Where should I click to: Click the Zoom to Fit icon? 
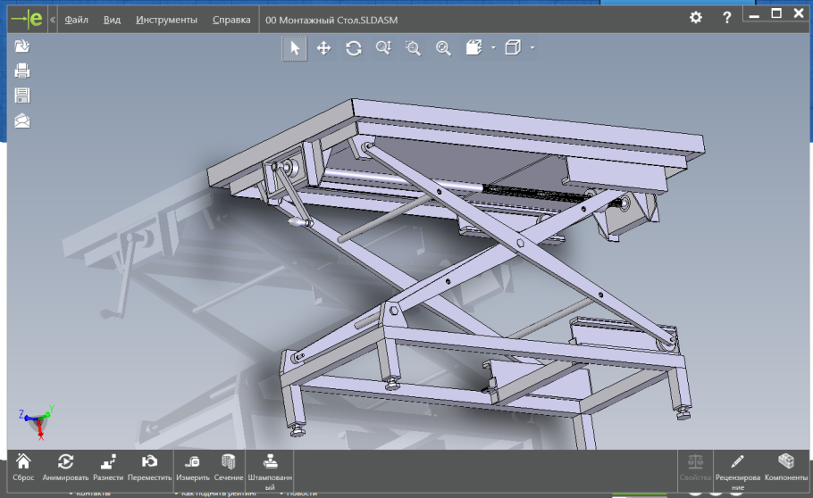tap(442, 48)
